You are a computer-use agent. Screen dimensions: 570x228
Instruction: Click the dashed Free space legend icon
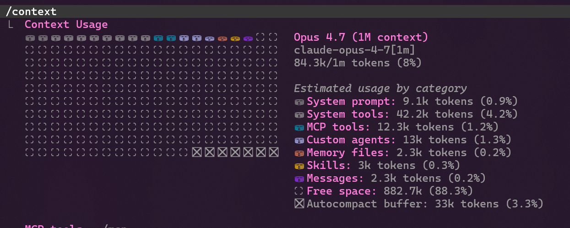point(299,191)
